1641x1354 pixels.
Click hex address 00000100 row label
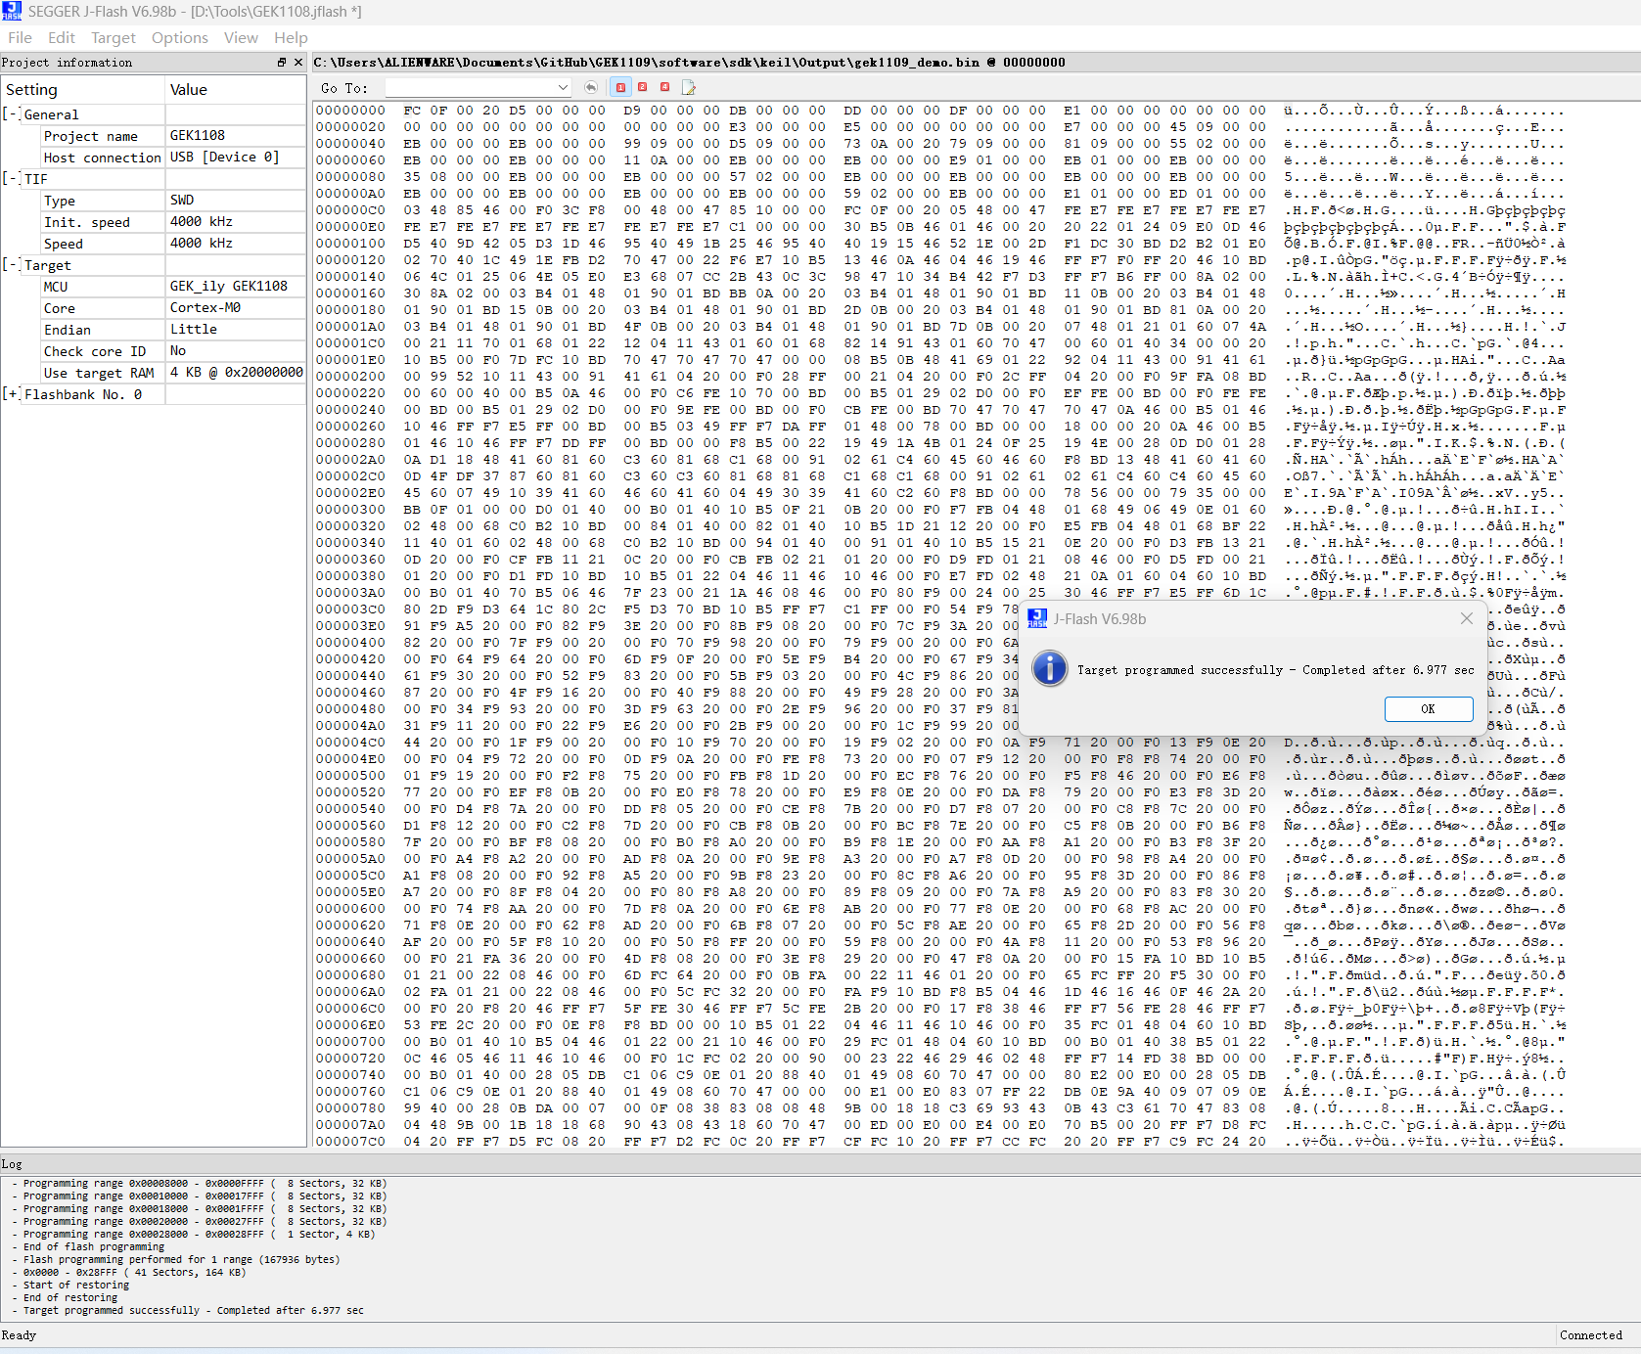tap(350, 244)
